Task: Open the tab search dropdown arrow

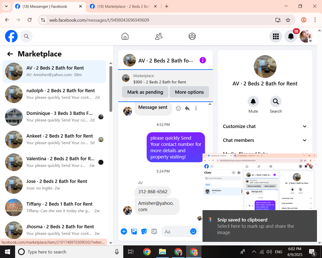Action: [x=6, y=7]
